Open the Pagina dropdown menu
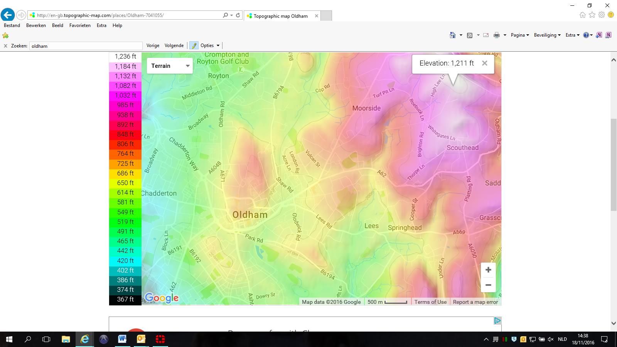 click(519, 35)
